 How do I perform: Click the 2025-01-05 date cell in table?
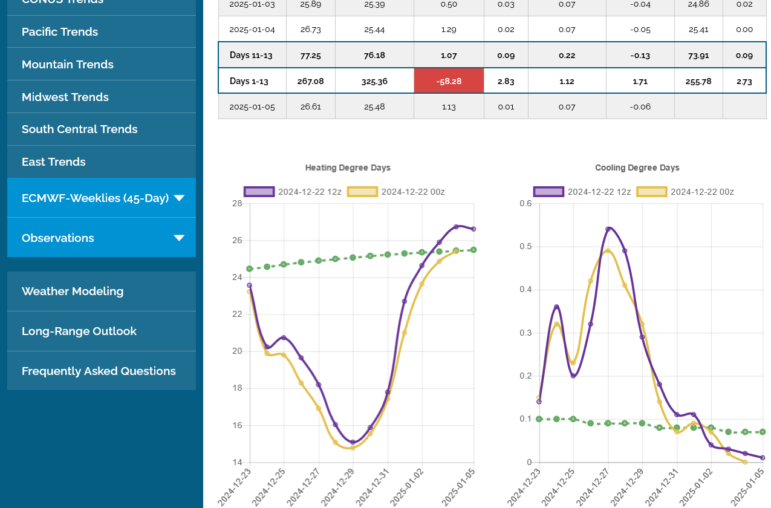coord(252,107)
